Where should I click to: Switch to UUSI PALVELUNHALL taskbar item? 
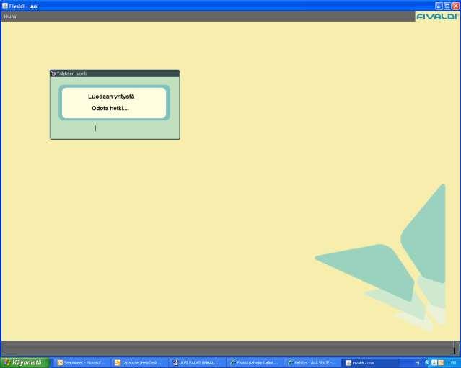[198, 363]
